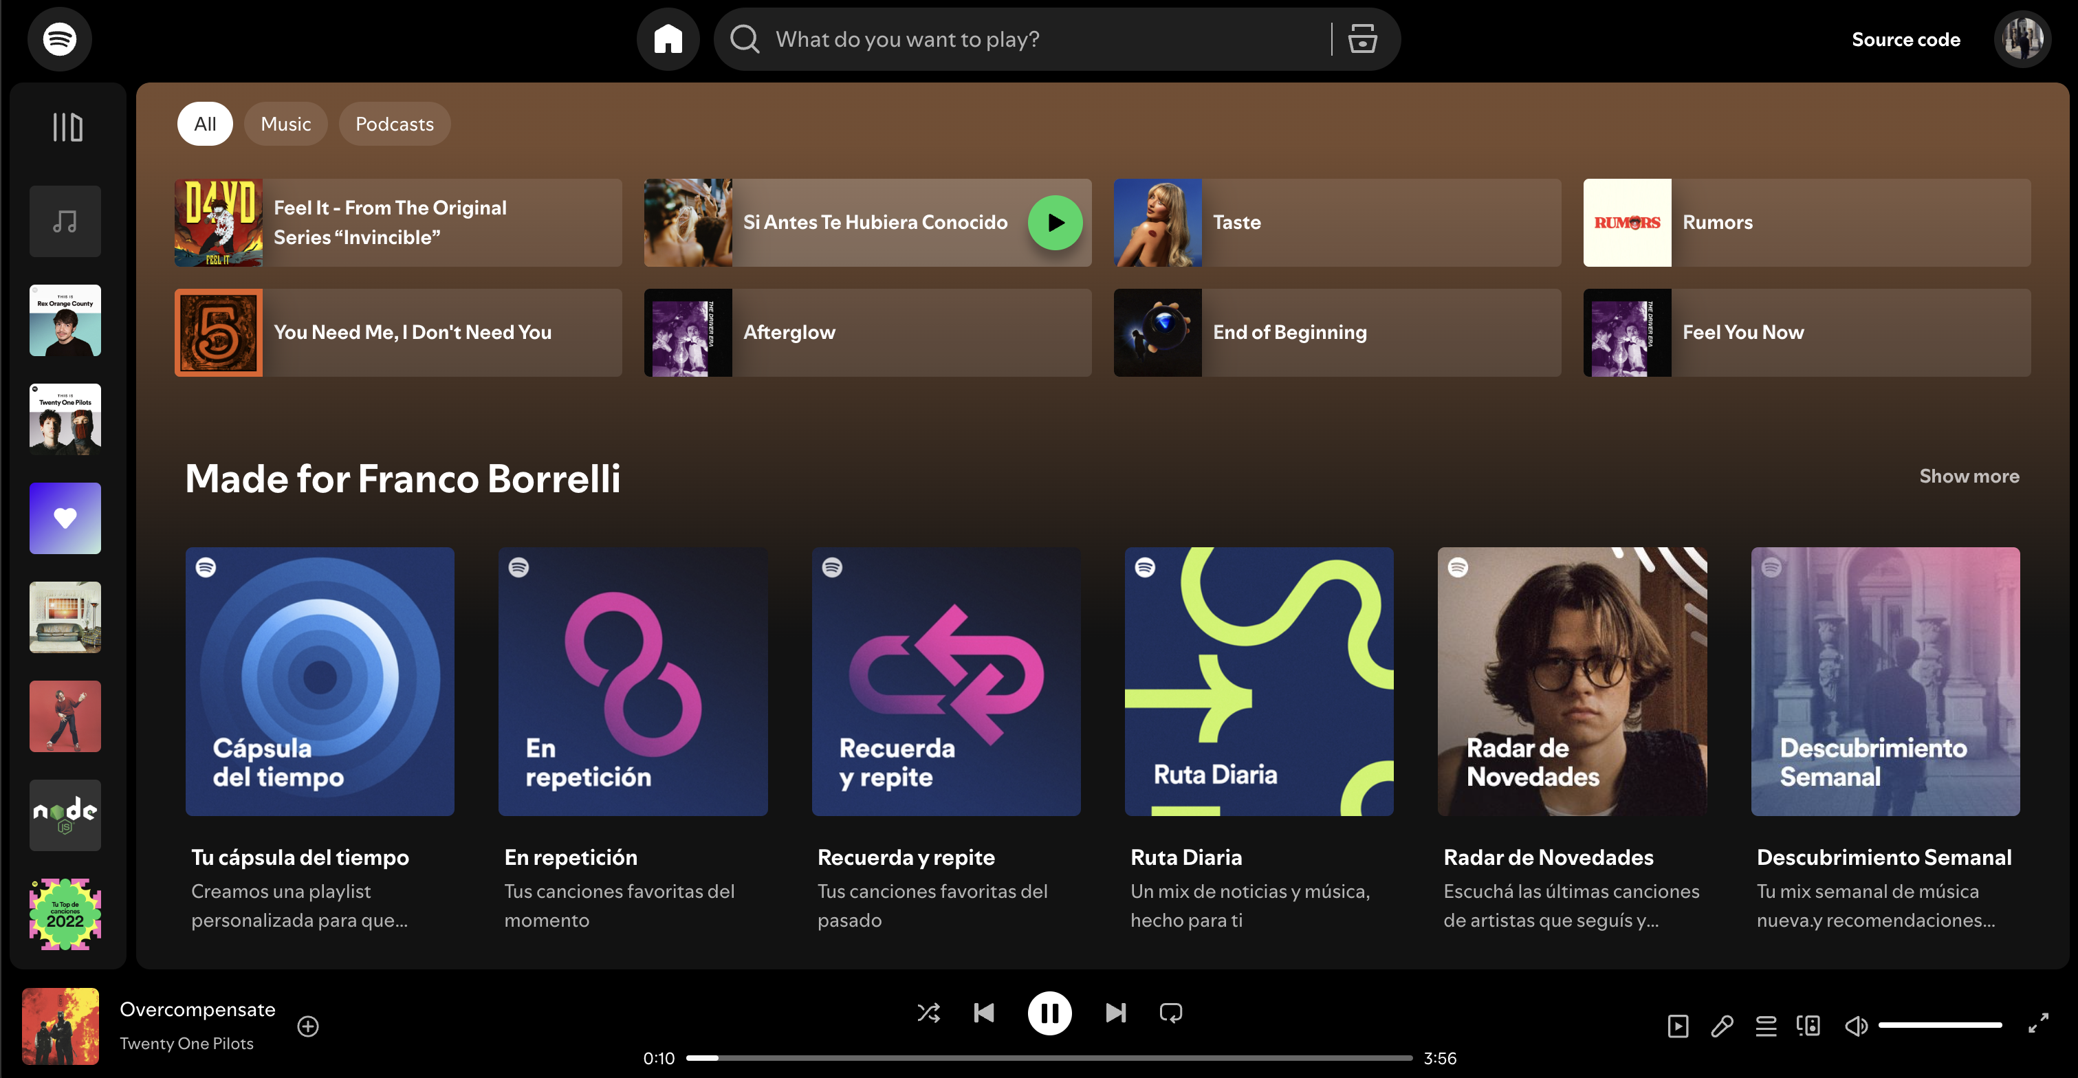The height and width of the screenshot is (1078, 2078).
Task: Open the queue icon
Action: [1765, 1026]
